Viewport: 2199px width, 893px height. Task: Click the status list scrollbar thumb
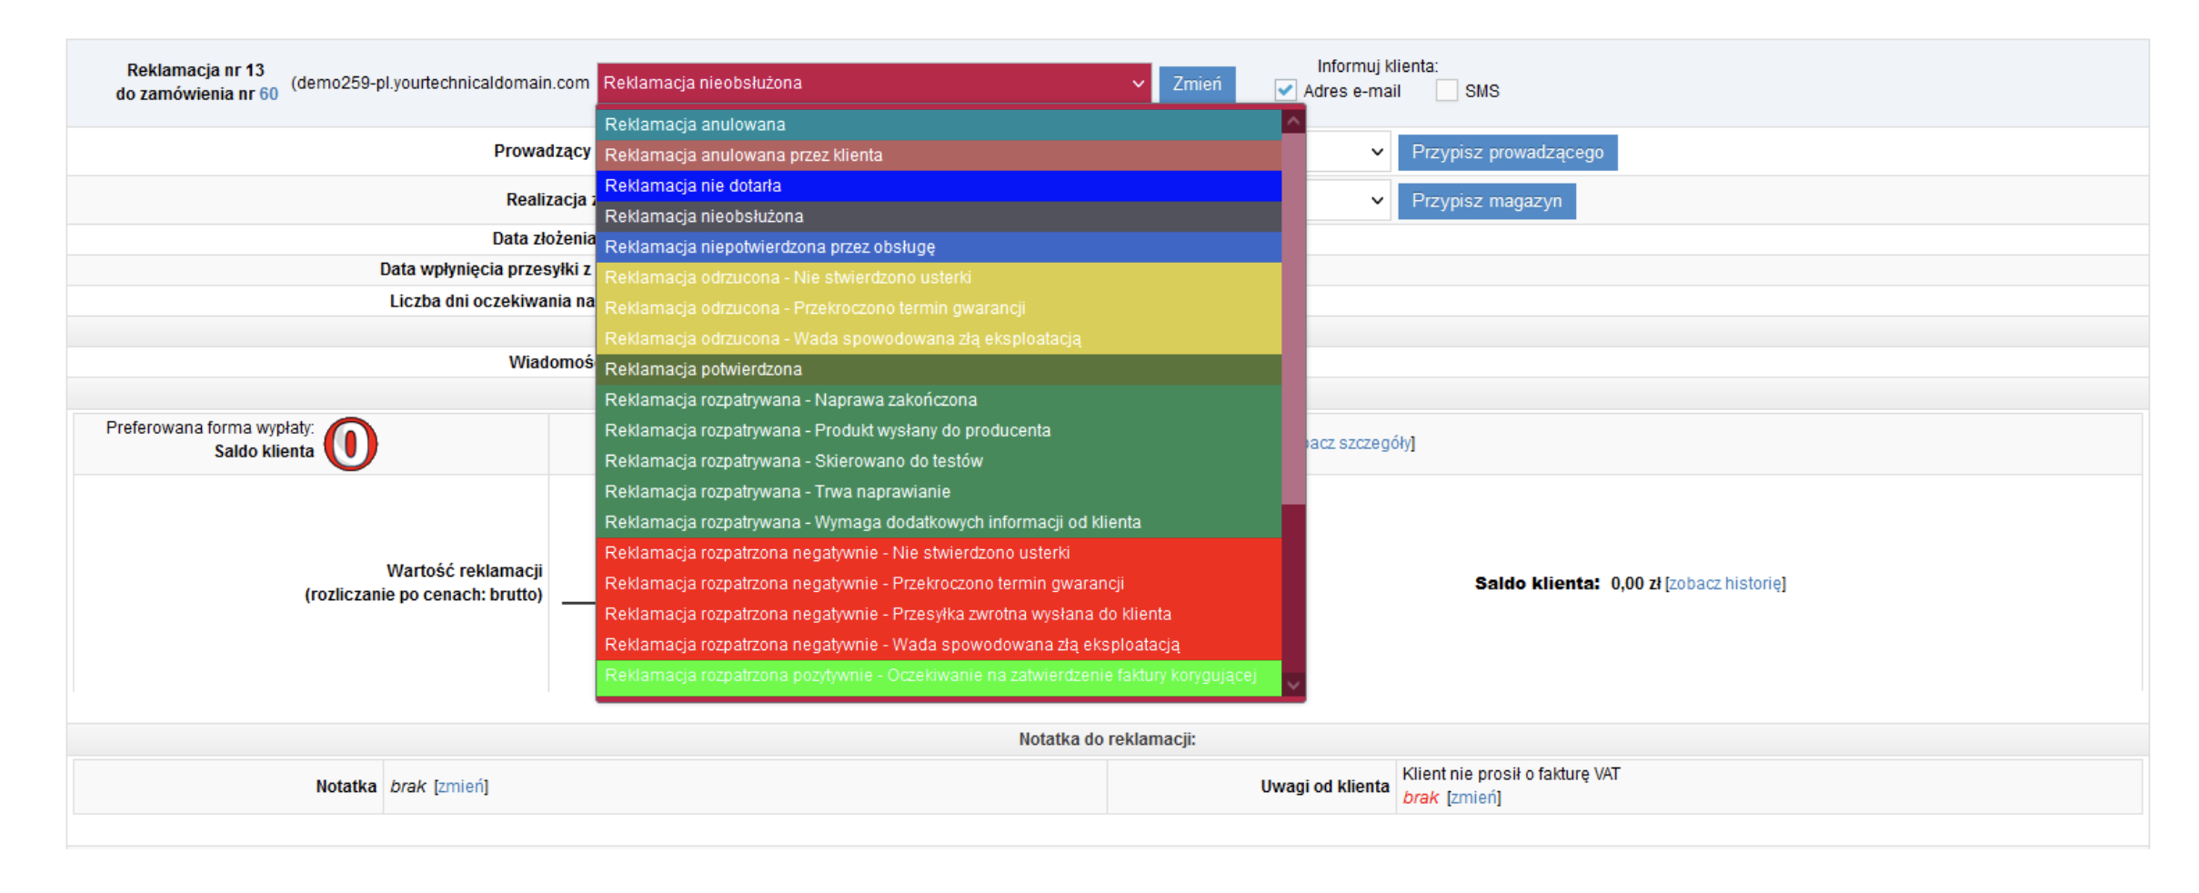pyautogui.click(x=1293, y=318)
